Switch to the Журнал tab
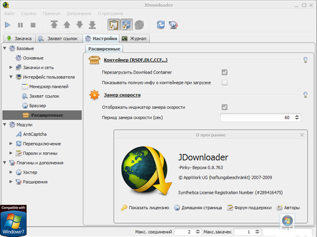 point(134,39)
